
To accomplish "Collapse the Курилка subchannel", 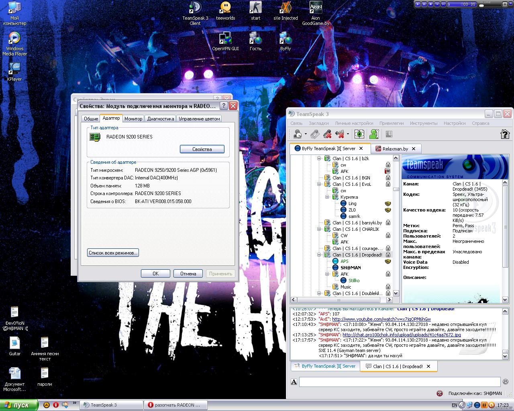I will point(327,197).
